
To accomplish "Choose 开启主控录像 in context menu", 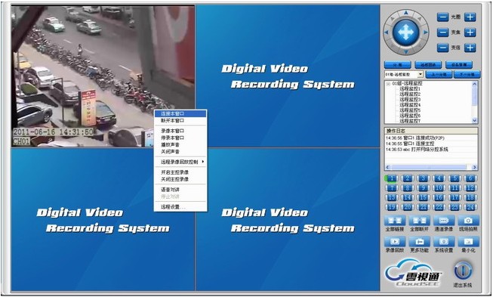I will [180, 172].
